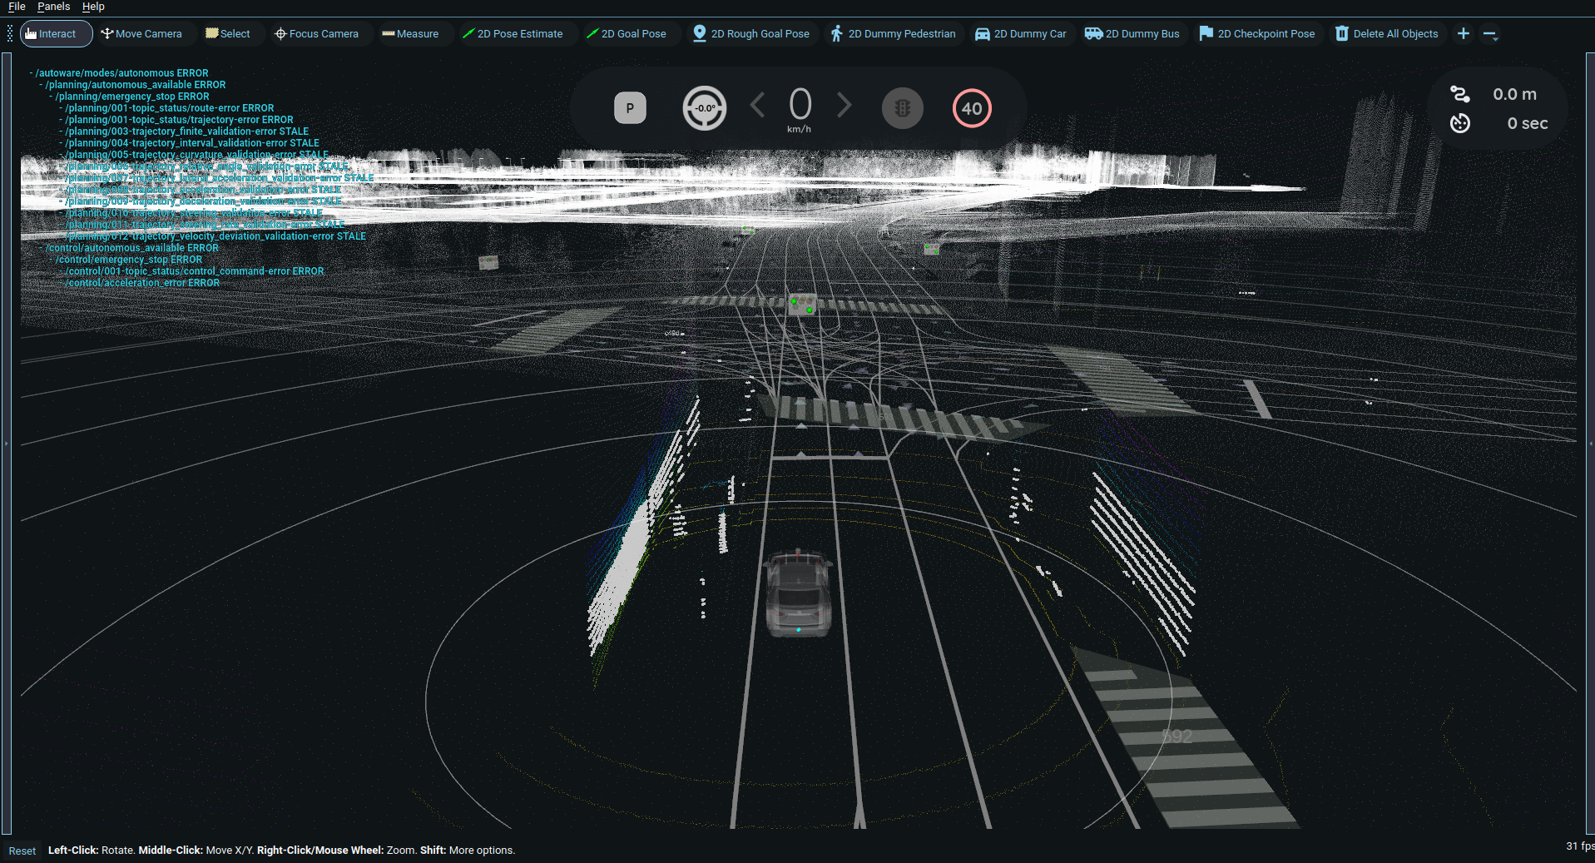Spawn a 2D Dummy Car
The width and height of the screenshot is (1595, 863).
[1021, 33]
